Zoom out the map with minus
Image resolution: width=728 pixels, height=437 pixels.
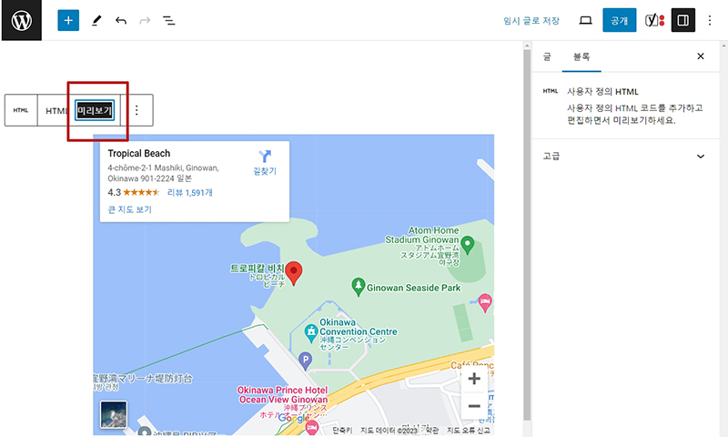pyautogui.click(x=474, y=406)
